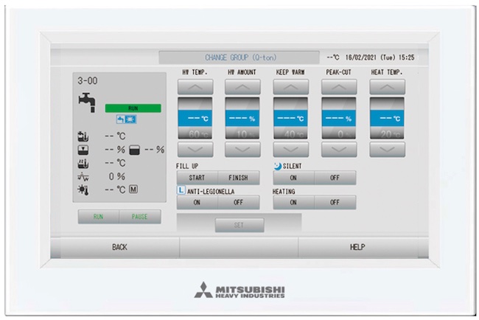This screenshot has height=320, width=479.
Task: Finish the FILL UP operation
Action: pos(239,178)
